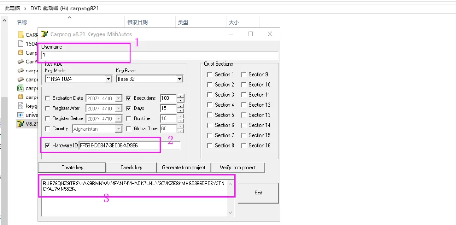Open the Country Afghanistan dropdown

click(x=119, y=129)
